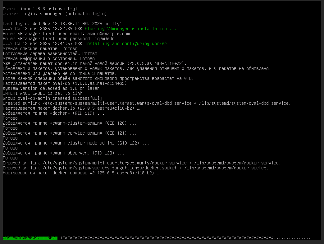This screenshot has width=324, height=244.
Task: Click the «swarm-cluster-admin» group line
Action: pyautogui.click(x=70, y=123)
